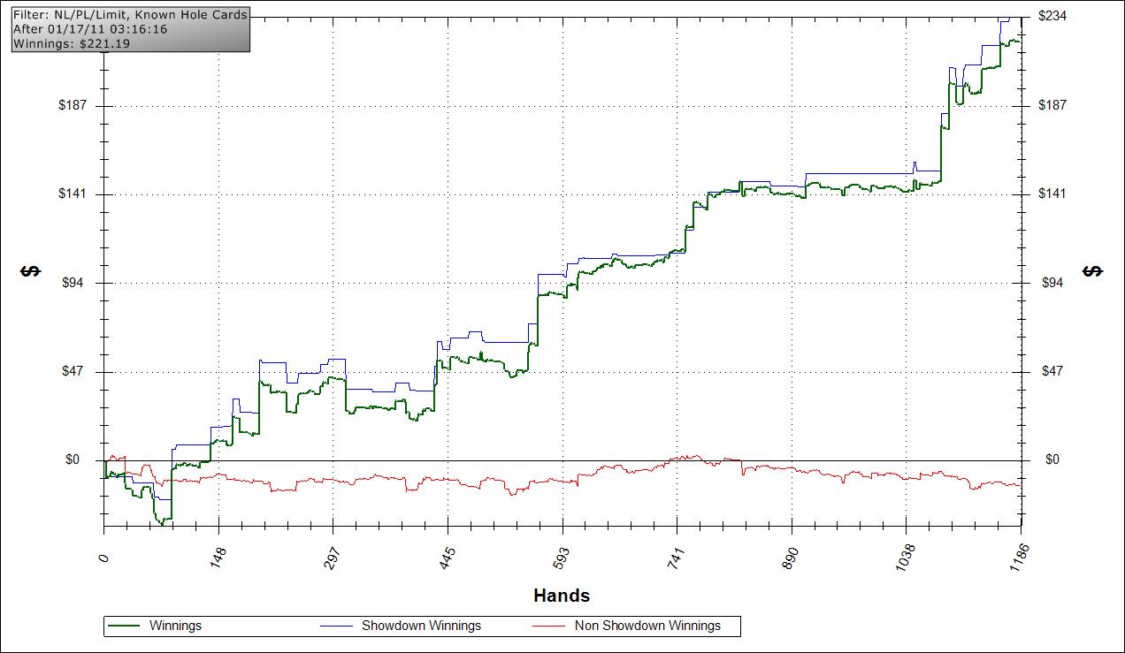
Task: Click the blue Showdown Winnings legend line
Action: 336,626
